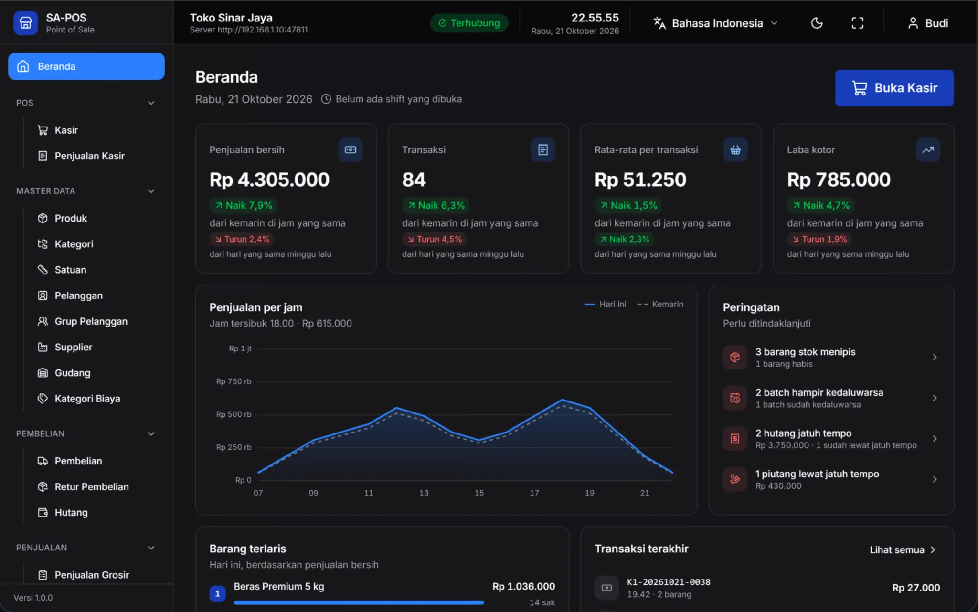This screenshot has width=978, height=612.
Task: Click the Supplier factory icon
Action: [43, 347]
